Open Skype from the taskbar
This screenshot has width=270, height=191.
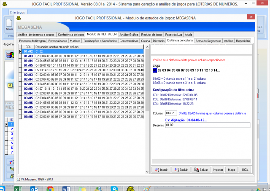[x=115, y=188]
